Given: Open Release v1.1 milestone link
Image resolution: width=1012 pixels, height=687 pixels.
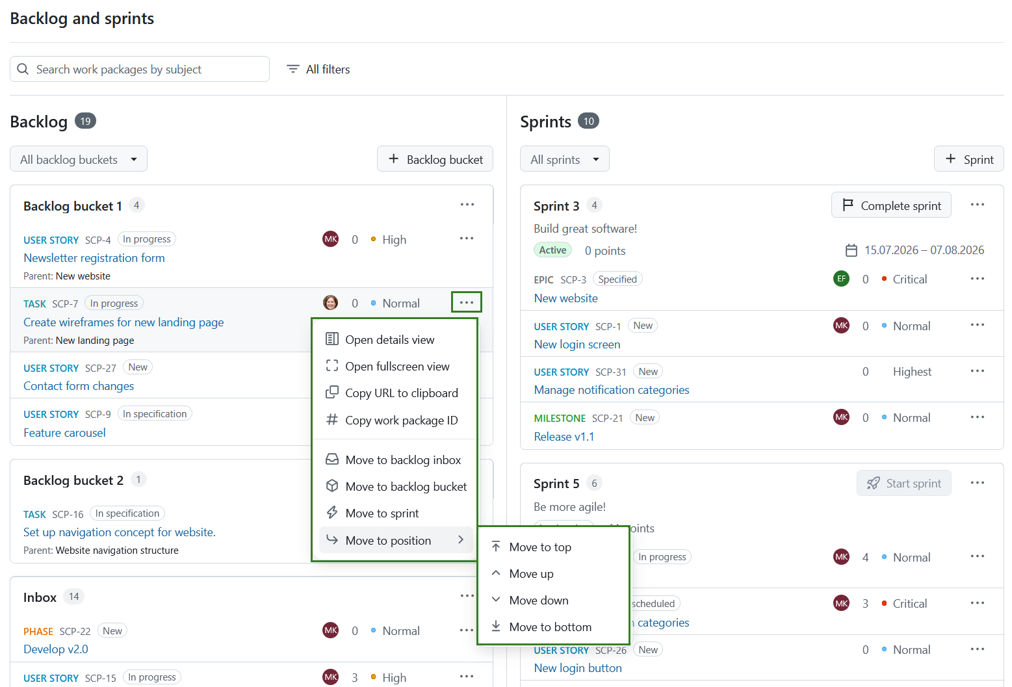Looking at the screenshot, I should 564,436.
